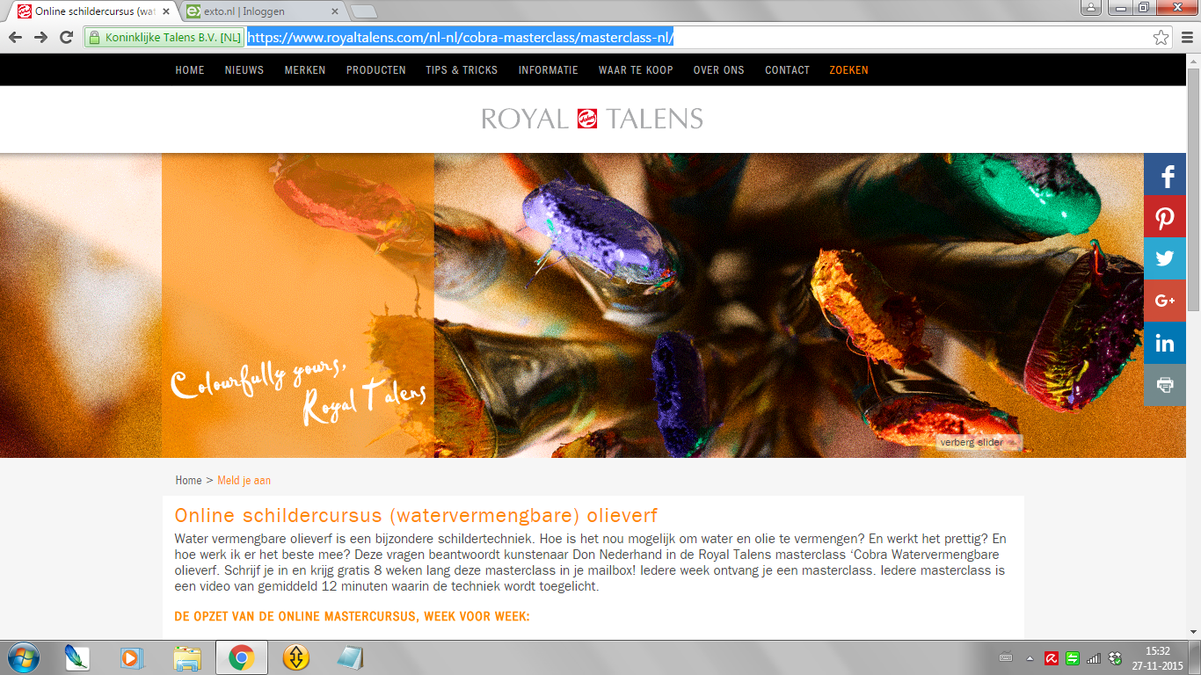
Task: Open Chrome user profile button
Action: pyautogui.click(x=1091, y=7)
